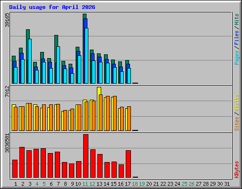Screen dimensions: 242x189
Task: Click day 7 on the x-axis
Action: tap(58, 184)
